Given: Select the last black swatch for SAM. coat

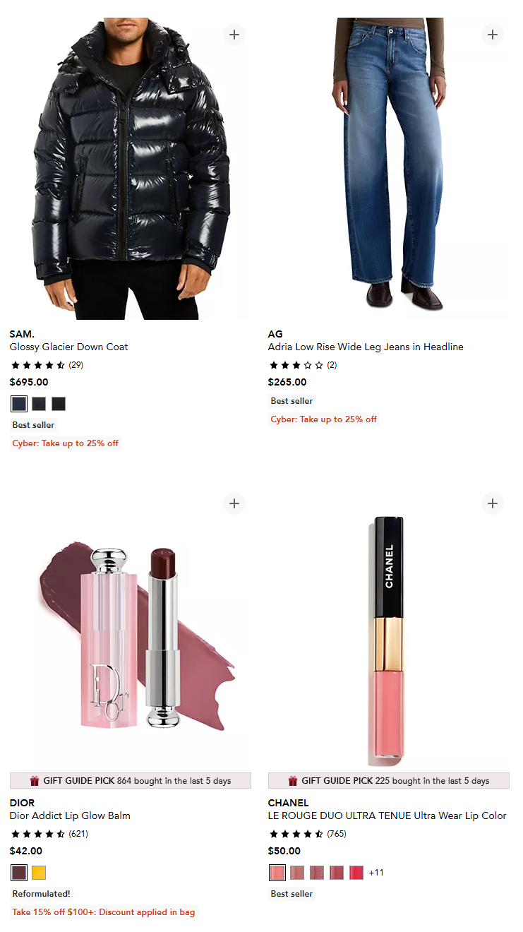Looking at the screenshot, I should pos(59,404).
